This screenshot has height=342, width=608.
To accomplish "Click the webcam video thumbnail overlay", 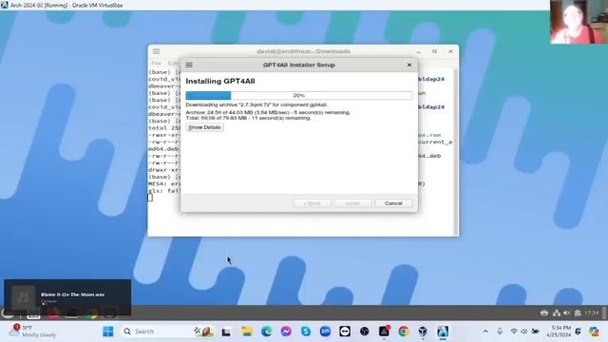I will tap(579, 22).
